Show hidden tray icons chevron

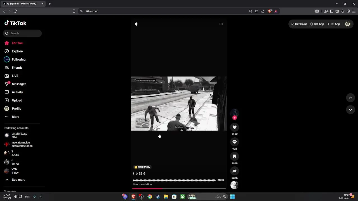[x=40, y=197]
